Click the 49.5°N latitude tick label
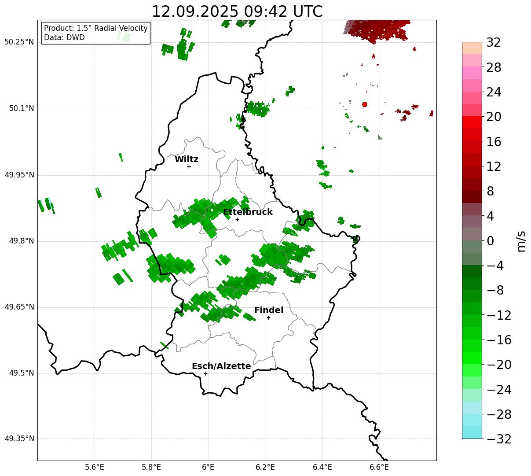Image resolution: width=531 pixels, height=476 pixels. point(21,373)
